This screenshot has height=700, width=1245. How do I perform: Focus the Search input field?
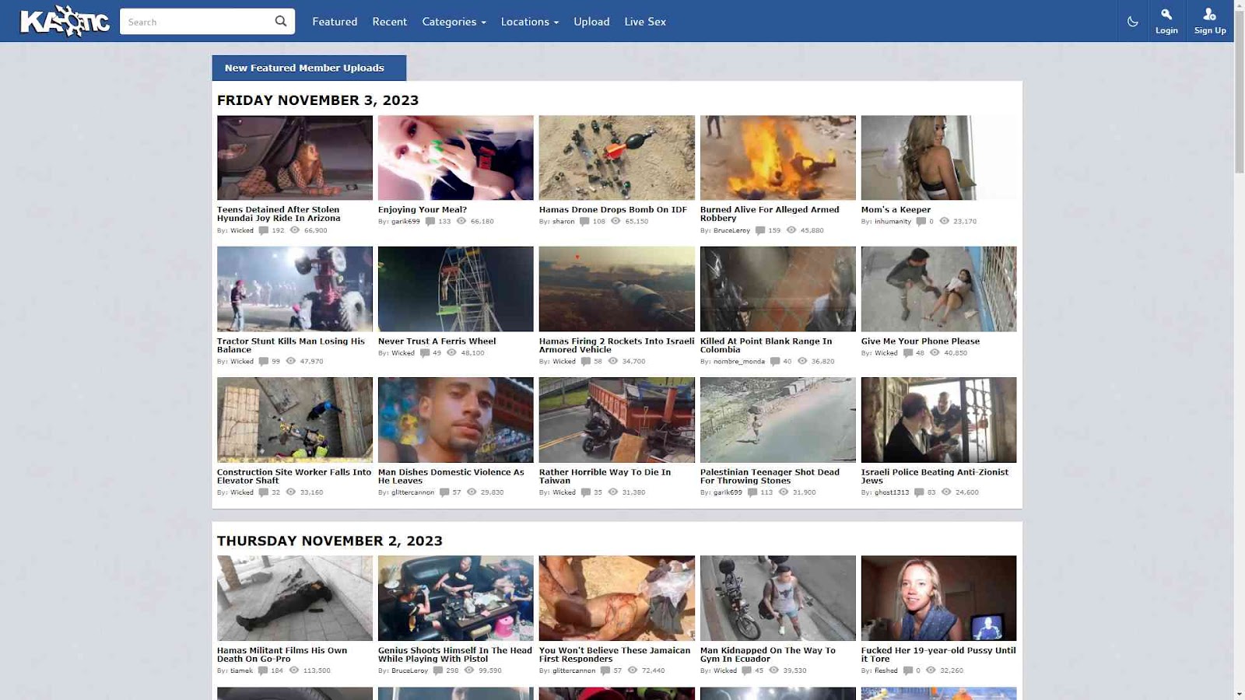[198, 22]
